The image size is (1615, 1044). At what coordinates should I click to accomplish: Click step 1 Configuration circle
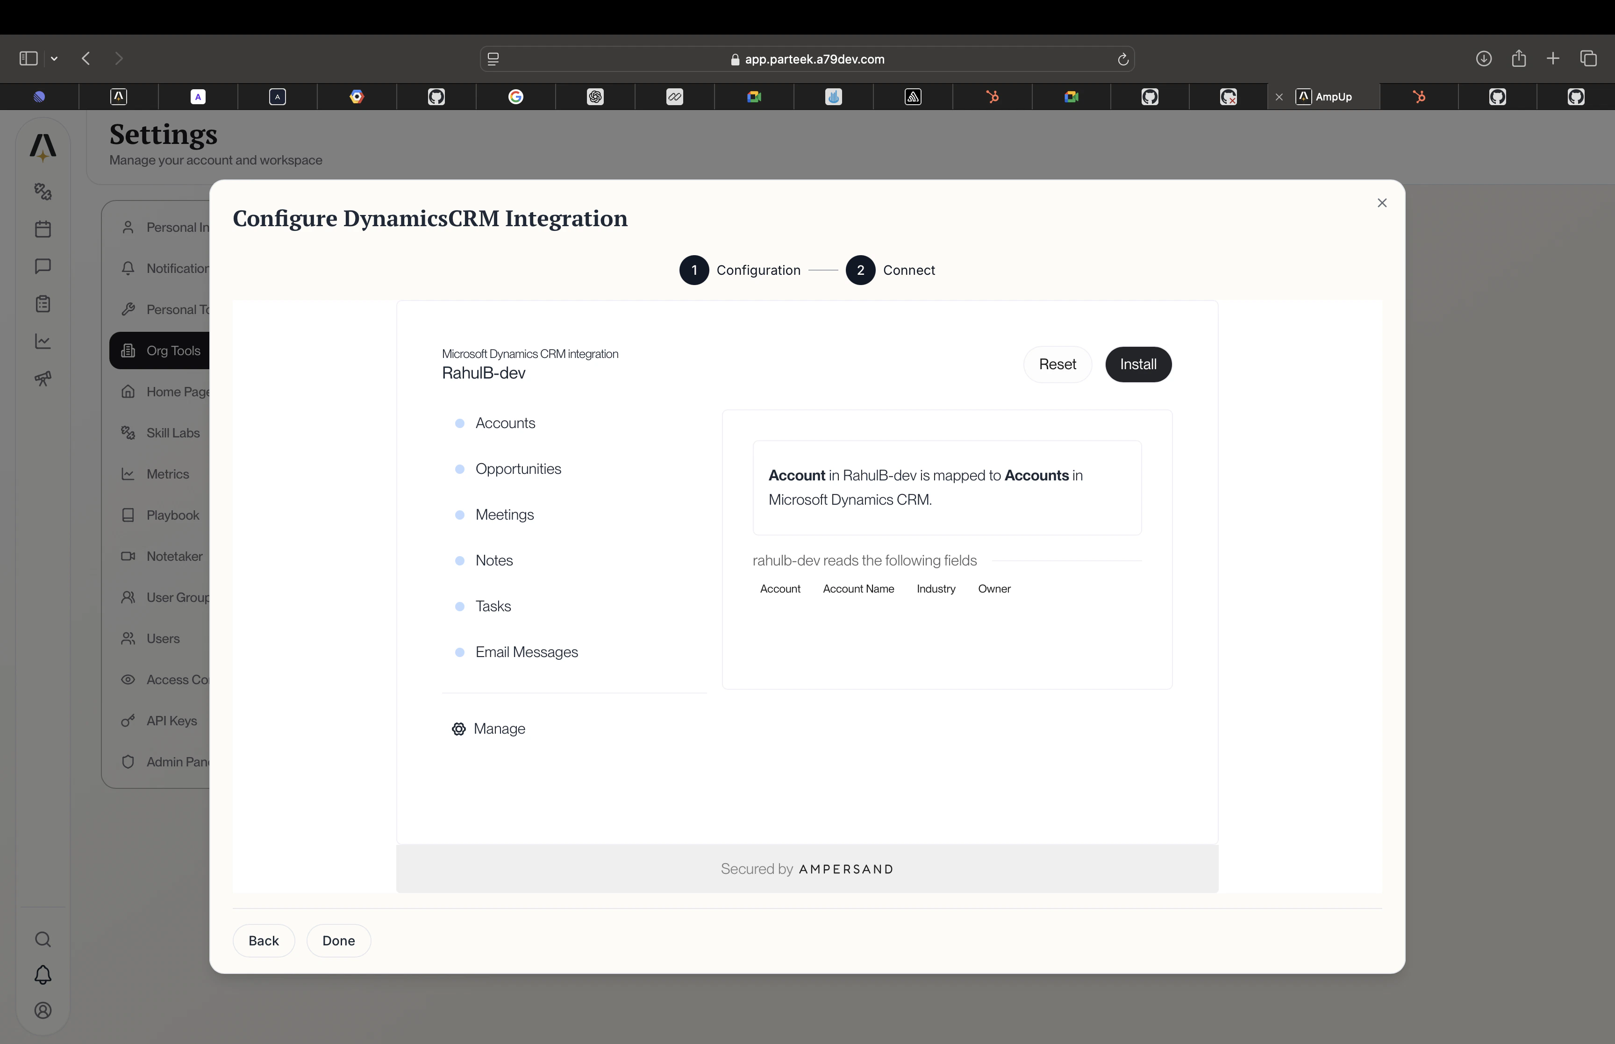[x=694, y=270]
